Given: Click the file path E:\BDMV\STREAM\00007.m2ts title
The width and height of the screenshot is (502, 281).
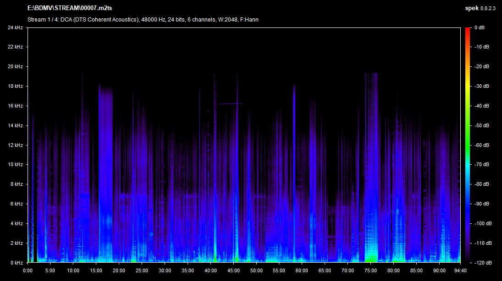Looking at the screenshot, I should point(70,8).
